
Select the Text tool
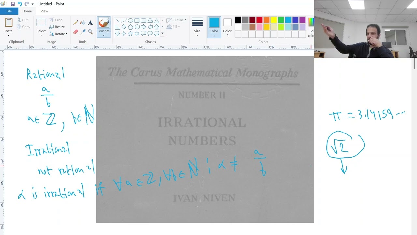pos(90,23)
